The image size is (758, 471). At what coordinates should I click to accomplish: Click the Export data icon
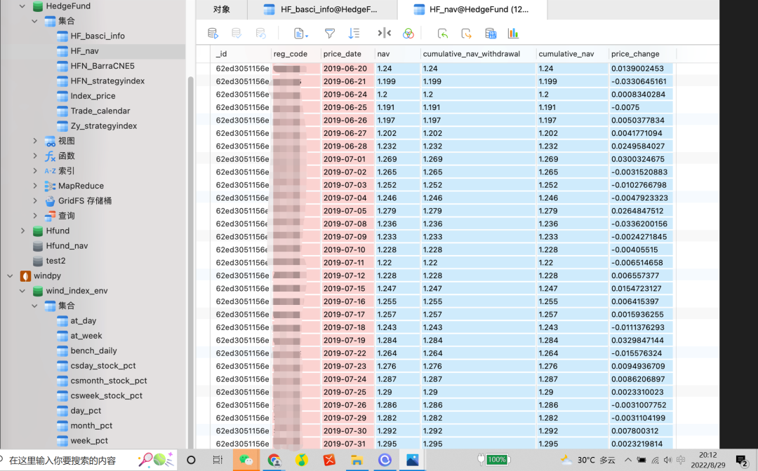pyautogui.click(x=466, y=34)
